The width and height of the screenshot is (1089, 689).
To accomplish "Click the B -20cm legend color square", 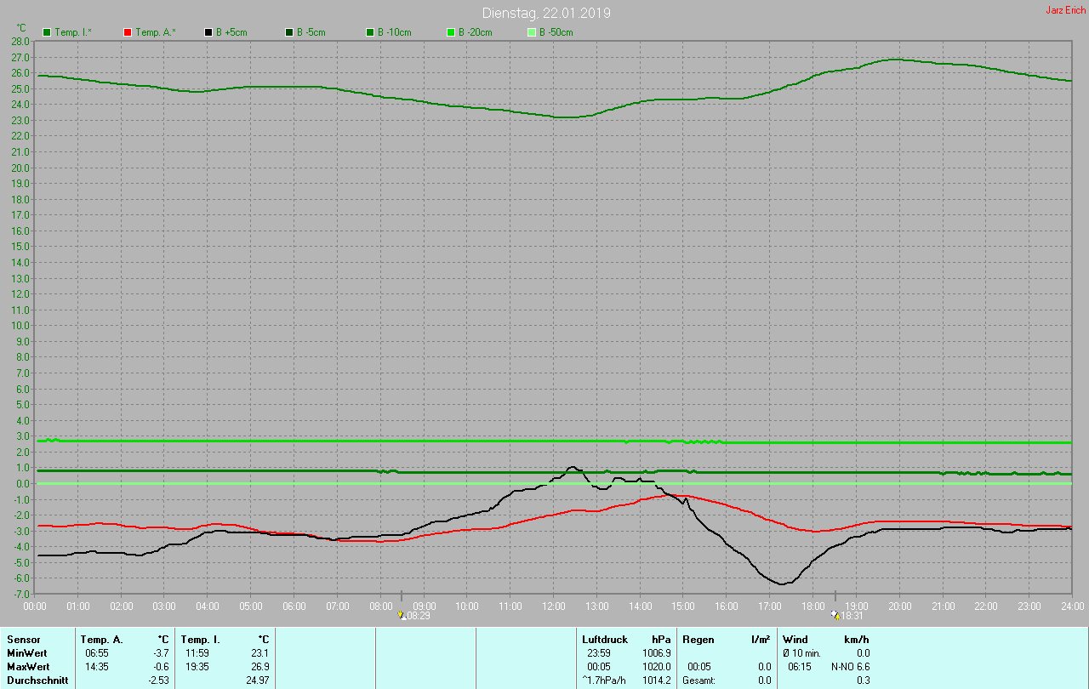I will [x=451, y=32].
